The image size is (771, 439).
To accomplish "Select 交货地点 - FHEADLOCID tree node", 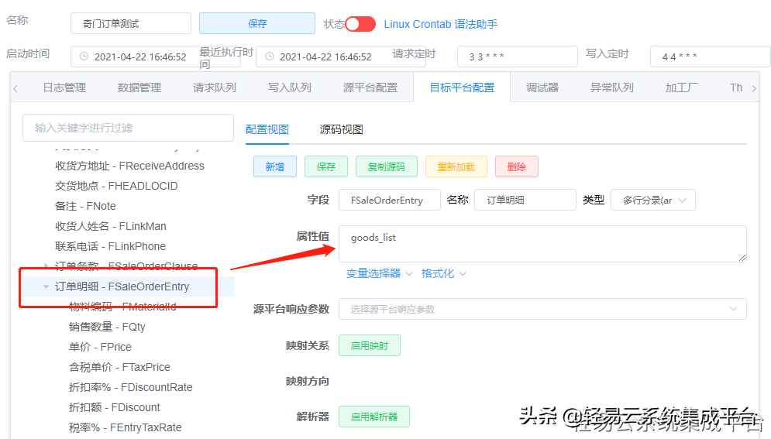I will coord(116,186).
